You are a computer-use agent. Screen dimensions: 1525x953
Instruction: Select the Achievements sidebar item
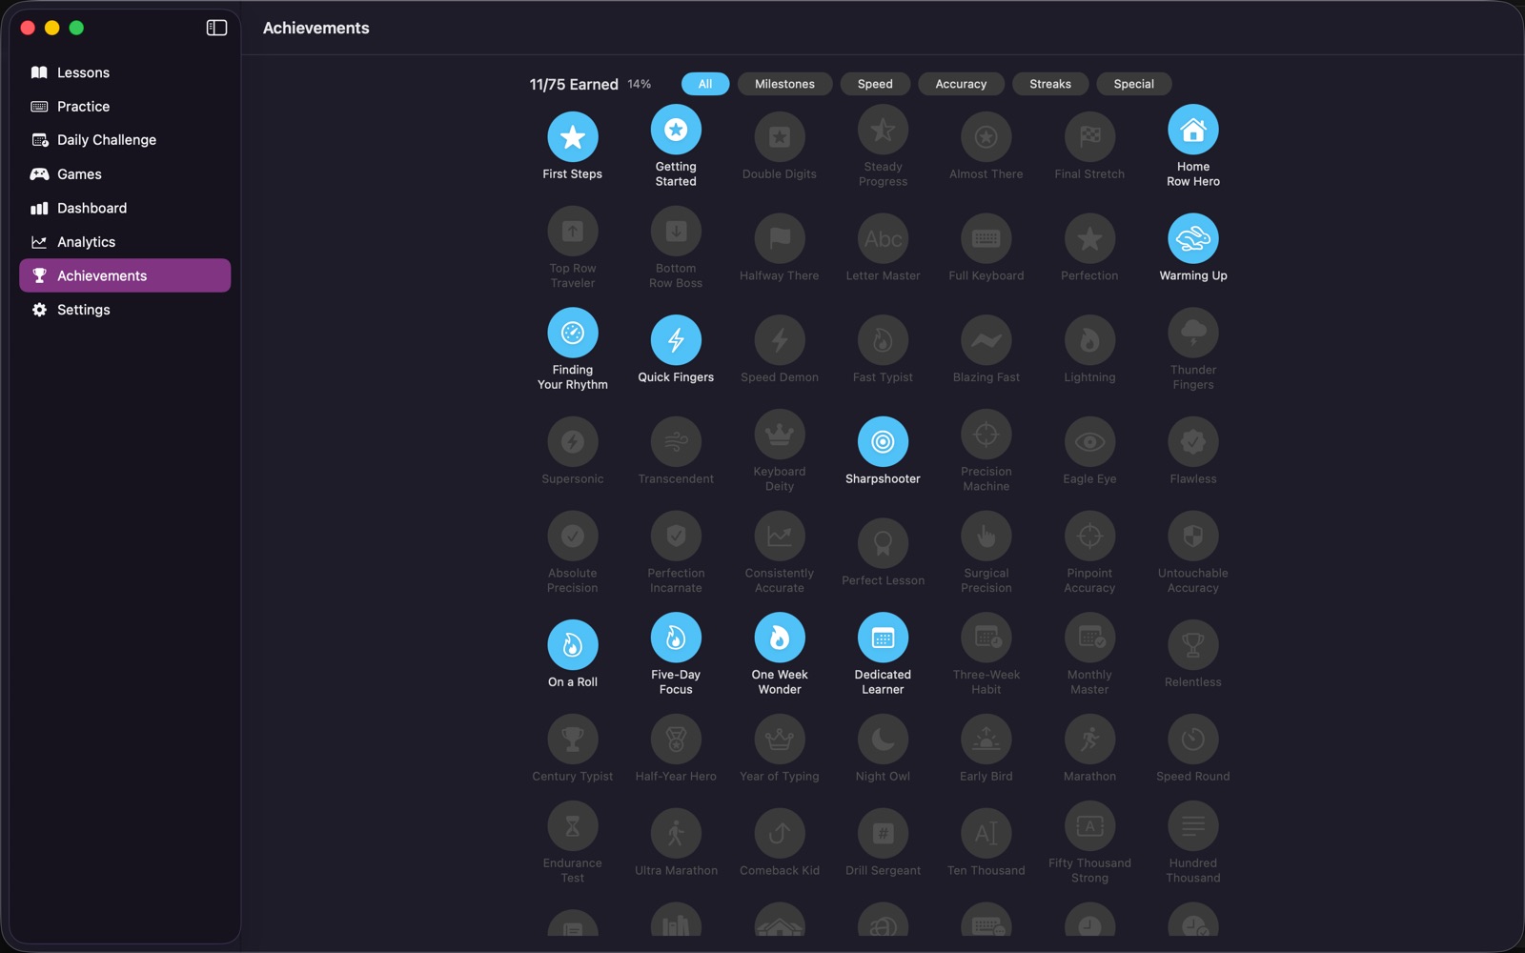coord(125,275)
